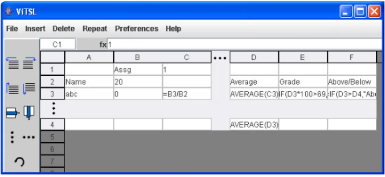The height and width of the screenshot is (177, 385).
Task: Click cell C1 containing '1'
Action: (187, 70)
